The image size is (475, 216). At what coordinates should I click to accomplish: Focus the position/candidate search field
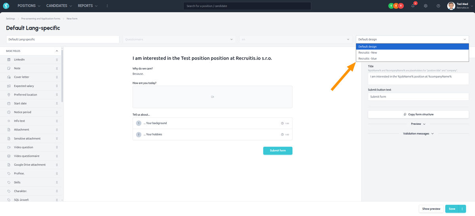[x=247, y=6]
